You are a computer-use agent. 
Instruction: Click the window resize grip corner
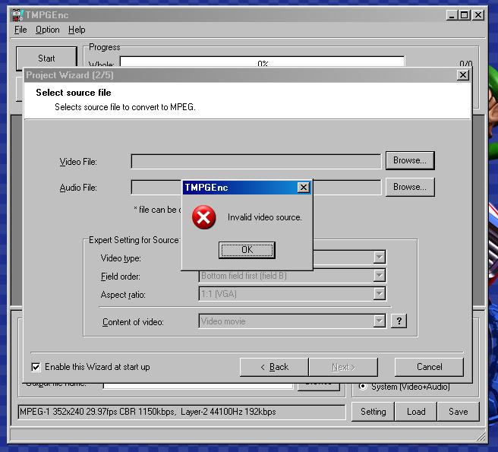[481, 436]
